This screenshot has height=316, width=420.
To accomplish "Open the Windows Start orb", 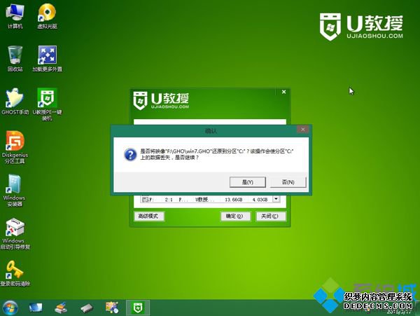I will click(x=10, y=308).
